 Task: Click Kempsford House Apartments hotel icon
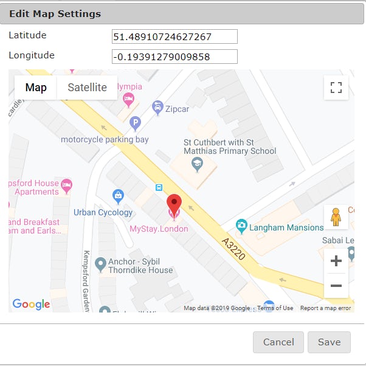pos(66,186)
